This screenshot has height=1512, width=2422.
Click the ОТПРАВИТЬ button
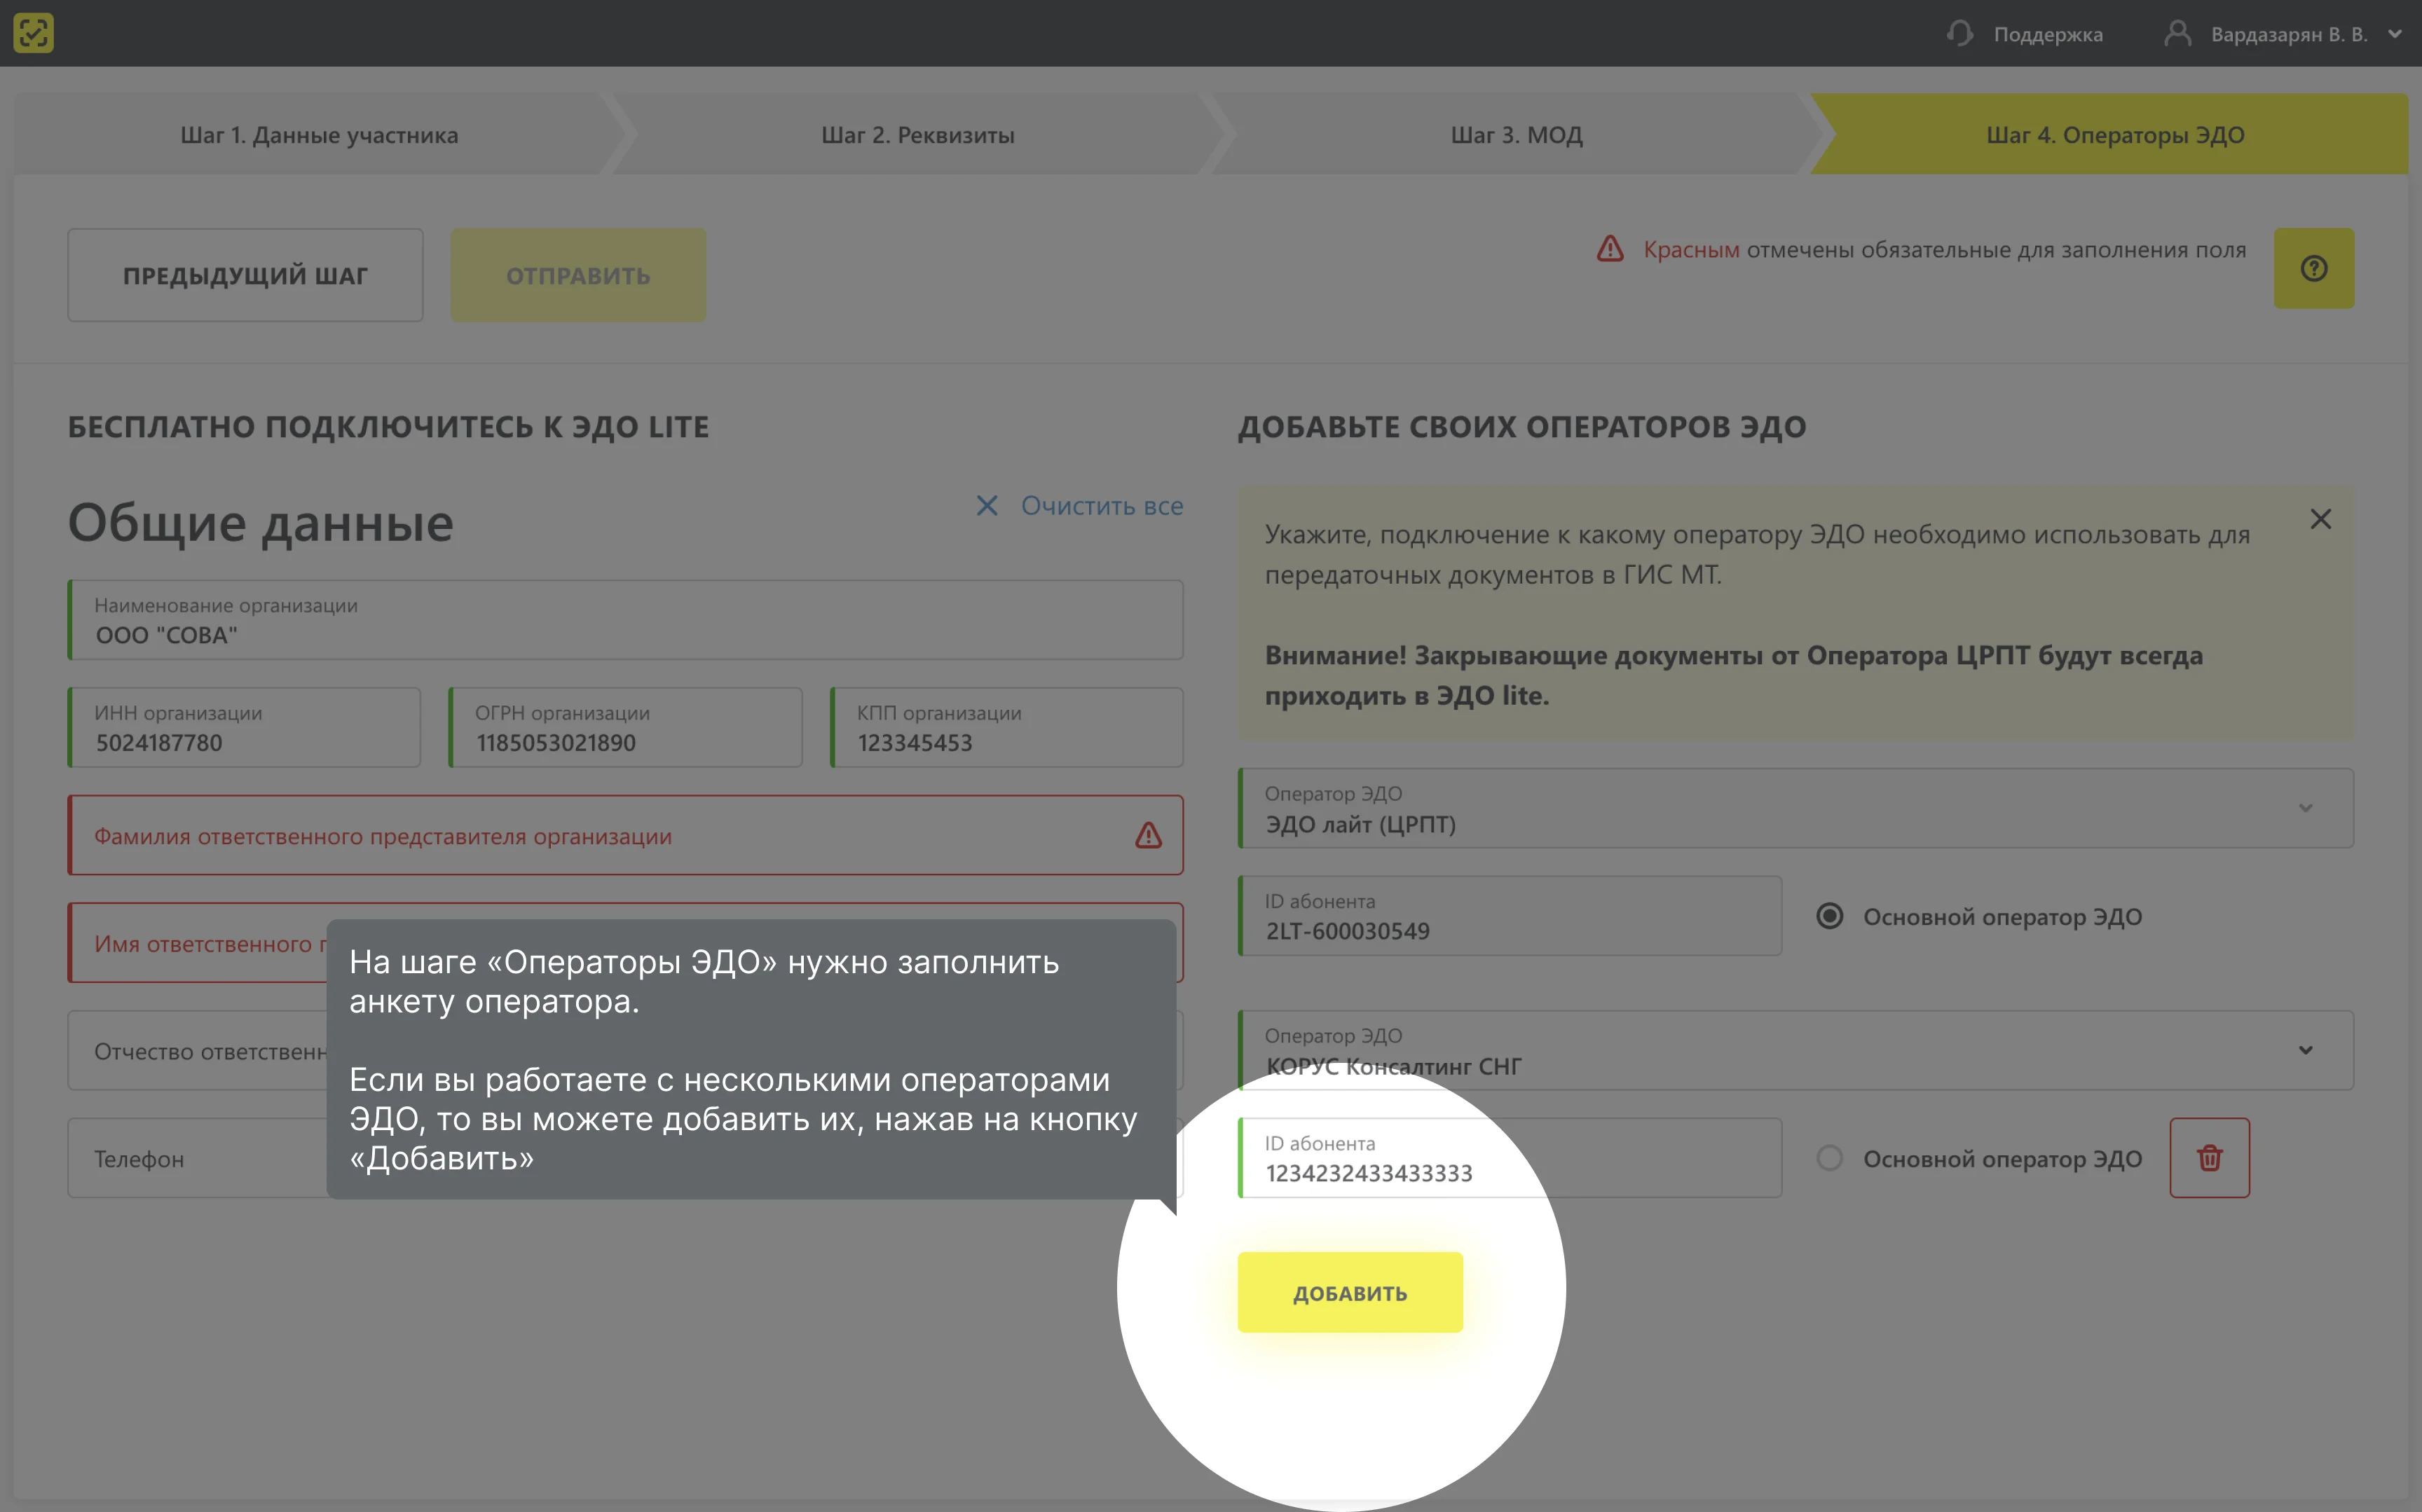(x=578, y=275)
